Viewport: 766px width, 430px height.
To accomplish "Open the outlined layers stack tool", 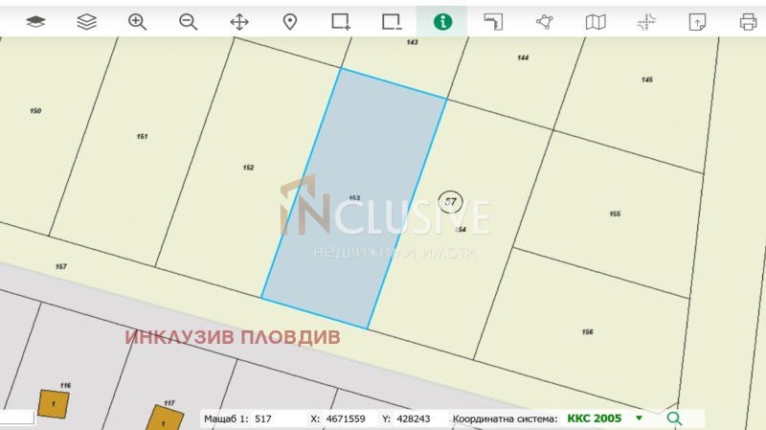I will 87,21.
